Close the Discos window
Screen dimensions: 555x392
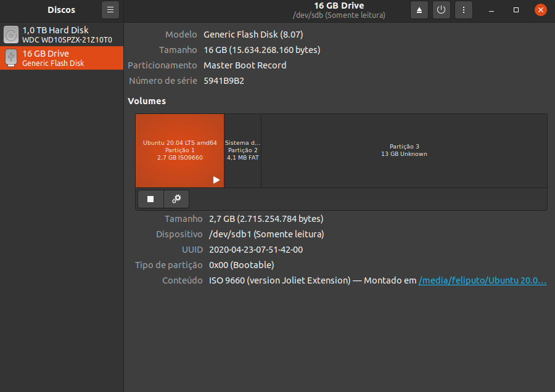tap(540, 10)
